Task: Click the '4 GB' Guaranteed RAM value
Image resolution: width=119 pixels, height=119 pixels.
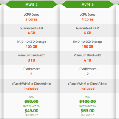Action: 31,33
